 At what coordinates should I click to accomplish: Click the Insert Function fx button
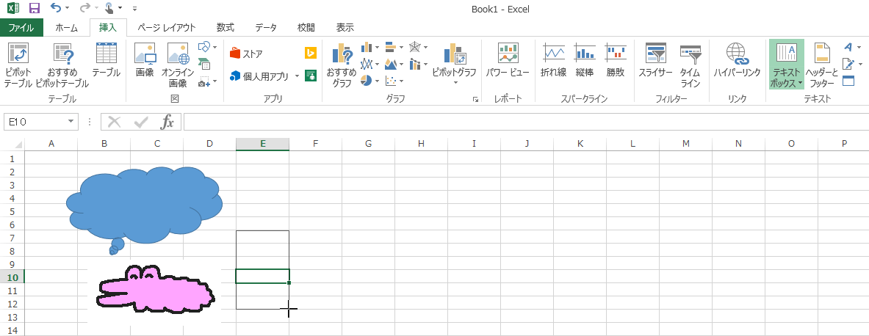pyautogui.click(x=167, y=123)
